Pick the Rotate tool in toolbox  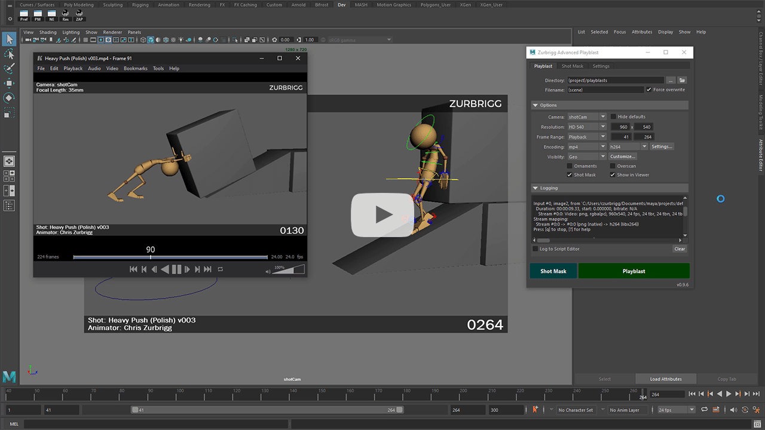(9, 97)
